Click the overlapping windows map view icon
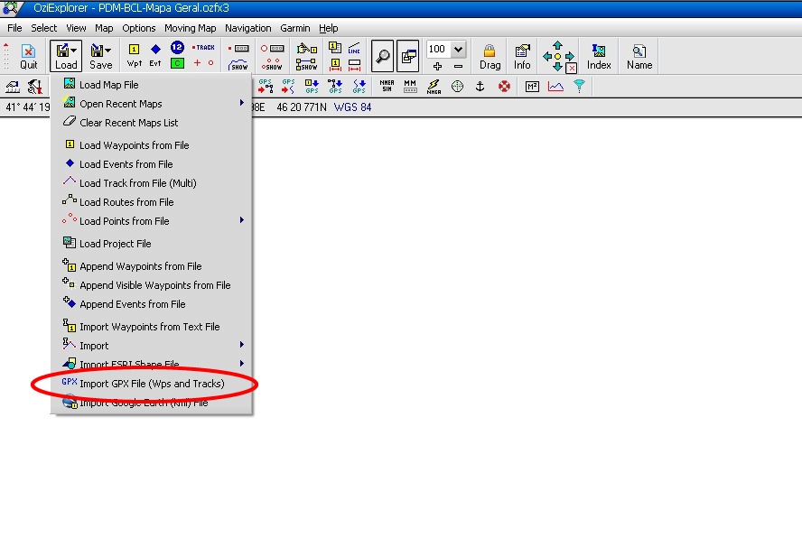Image resolution: width=802 pixels, height=538 pixels. [407, 56]
